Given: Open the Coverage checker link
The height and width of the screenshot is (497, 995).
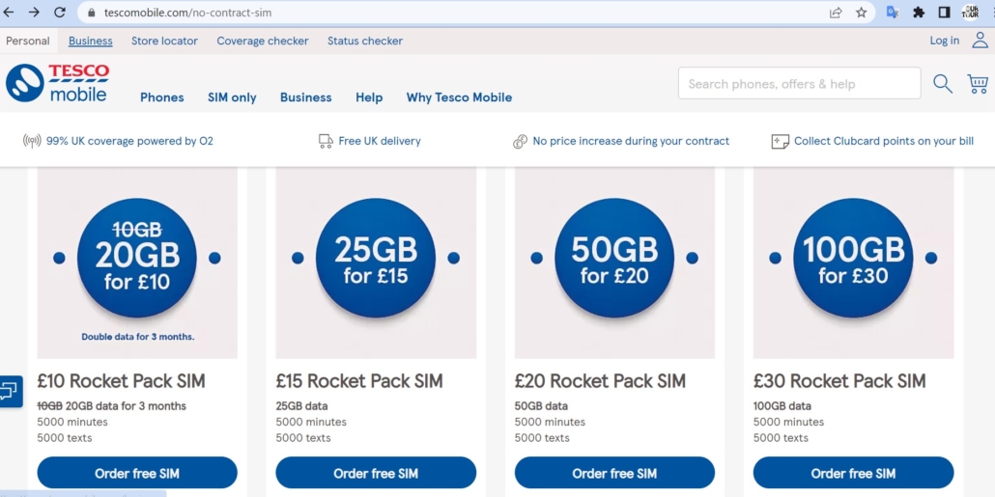Looking at the screenshot, I should (x=263, y=41).
